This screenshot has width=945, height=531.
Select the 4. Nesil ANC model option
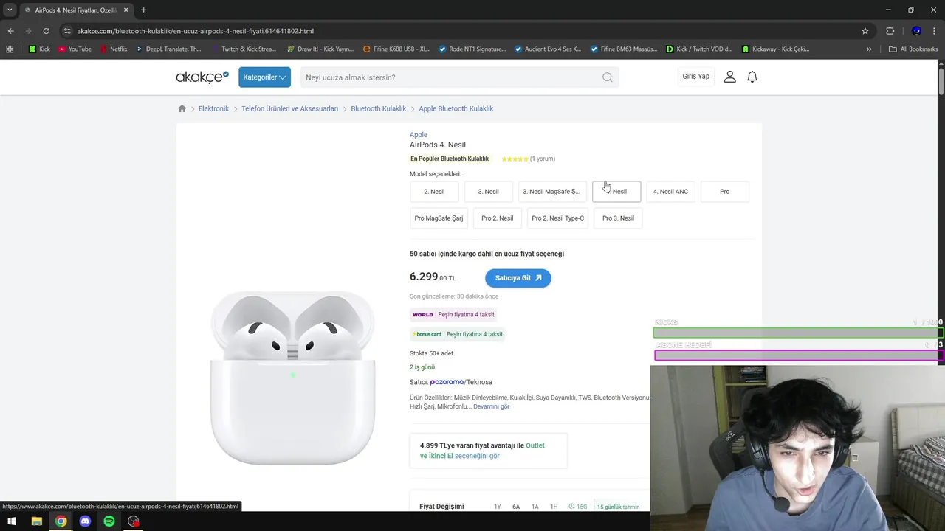(x=670, y=192)
